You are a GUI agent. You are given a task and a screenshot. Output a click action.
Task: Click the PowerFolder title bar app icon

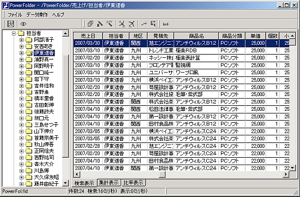[6, 5]
